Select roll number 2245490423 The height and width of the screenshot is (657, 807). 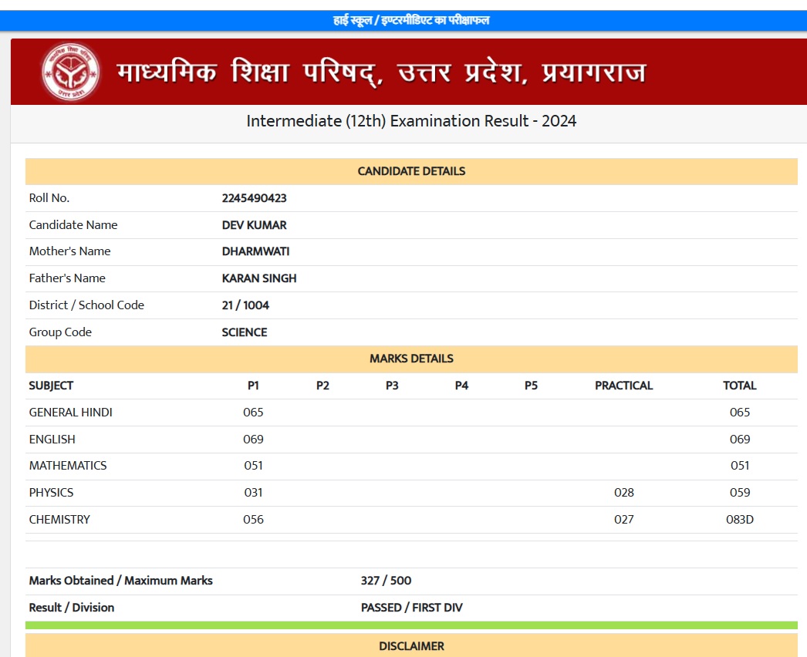255,198
